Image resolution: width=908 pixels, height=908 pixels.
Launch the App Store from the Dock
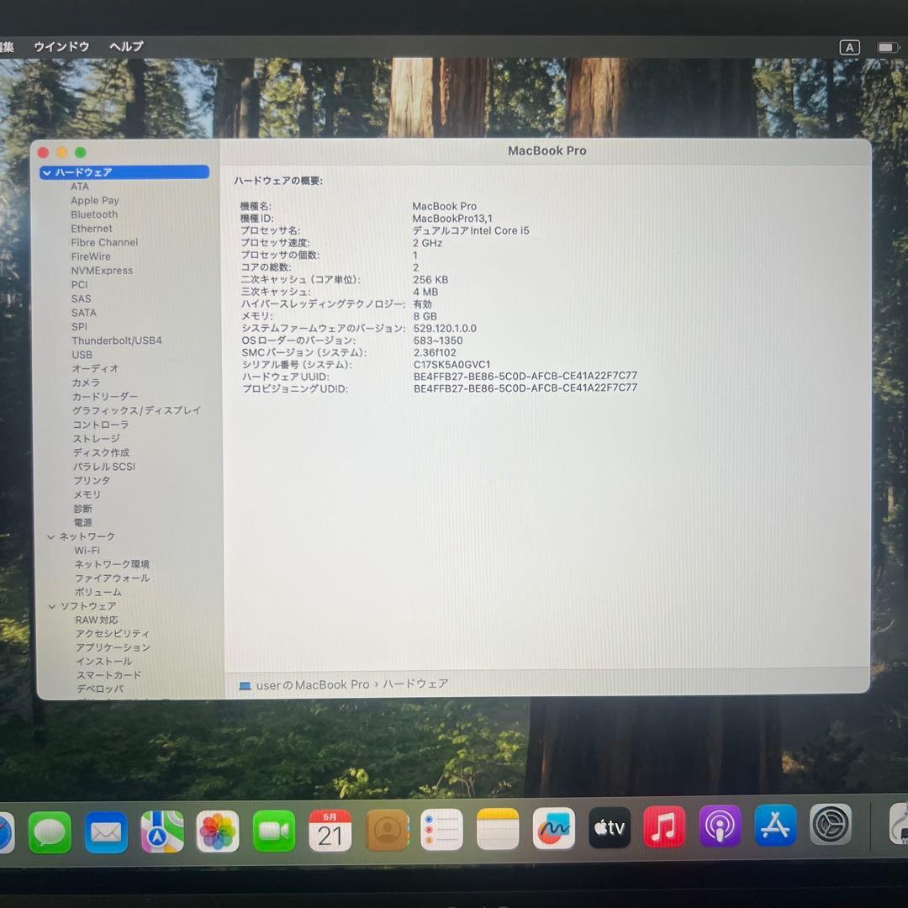point(775,827)
